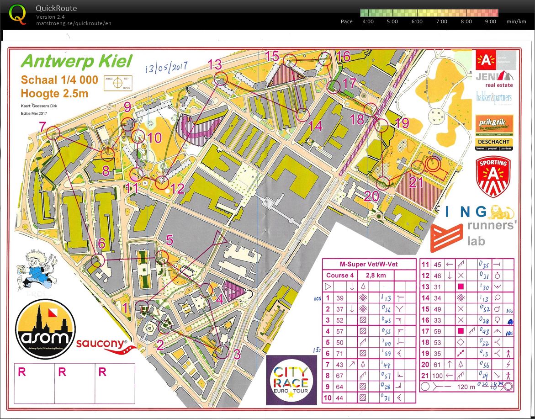Click the pace color gradient bar
Image resolution: width=535 pixels, height=419 pixels.
[429, 13]
